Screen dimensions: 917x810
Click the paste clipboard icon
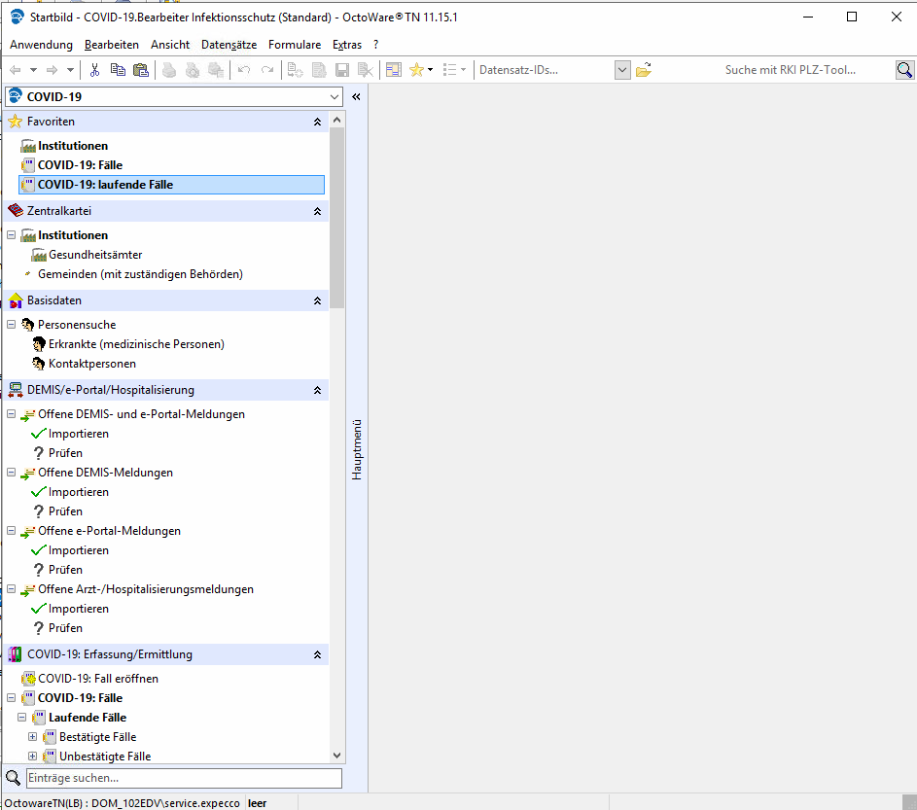coord(141,70)
